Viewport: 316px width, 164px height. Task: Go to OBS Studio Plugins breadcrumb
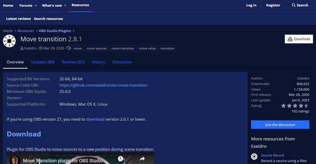(x=55, y=31)
